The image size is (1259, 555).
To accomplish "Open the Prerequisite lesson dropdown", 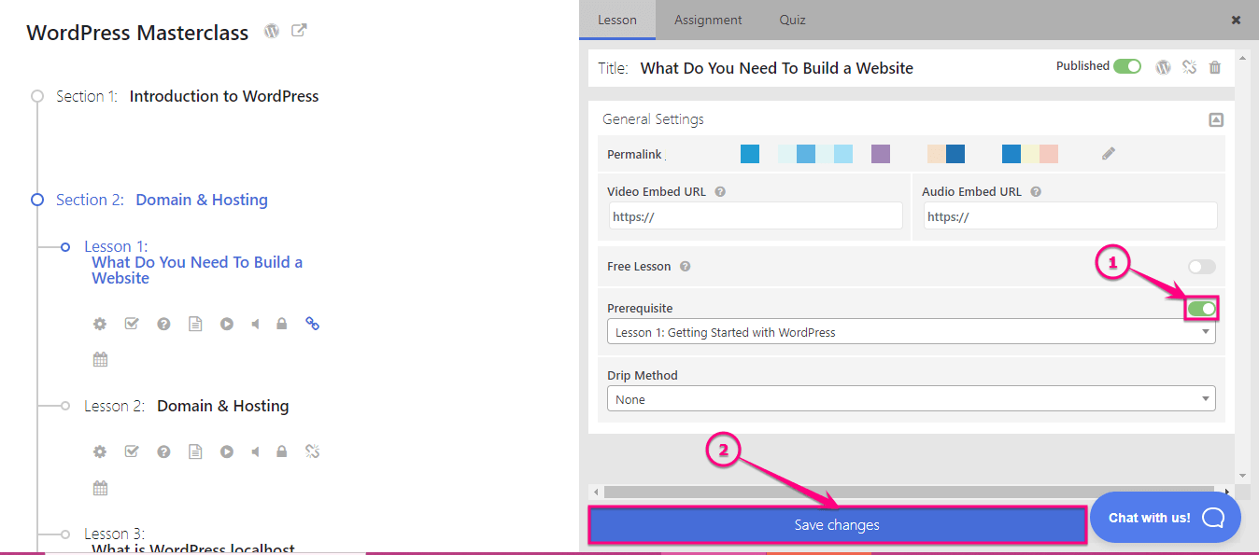I will 911,332.
